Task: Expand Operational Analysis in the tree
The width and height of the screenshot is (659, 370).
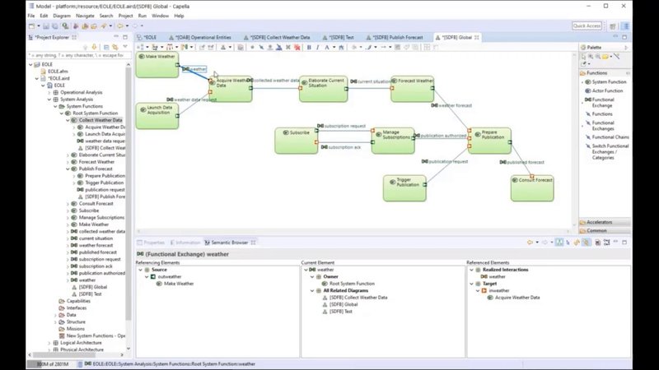Action: 49,92
